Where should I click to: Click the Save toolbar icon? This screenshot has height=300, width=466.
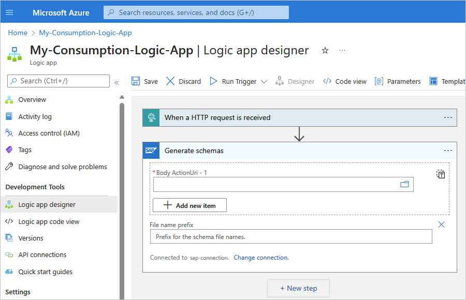pyautogui.click(x=136, y=81)
